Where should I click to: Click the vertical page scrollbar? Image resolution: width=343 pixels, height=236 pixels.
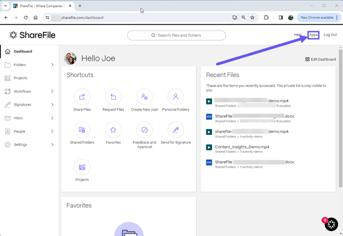[x=341, y=118]
